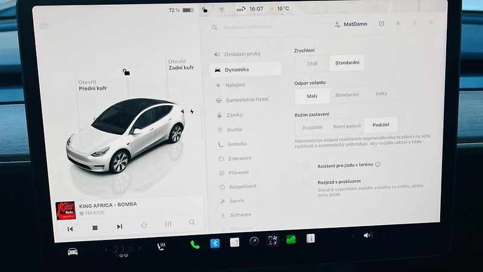This screenshot has height=272, width=483.
Task: Tap the KING AFRICA - BOMBA track title
Action: click(108, 205)
